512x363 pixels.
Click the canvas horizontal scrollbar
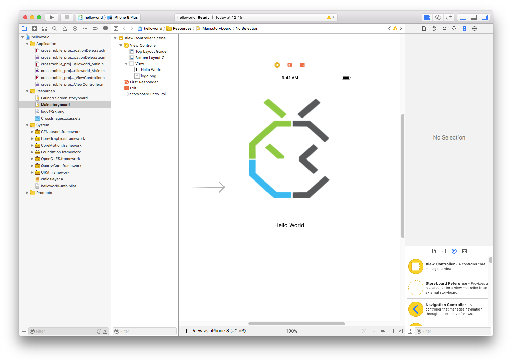296,324
